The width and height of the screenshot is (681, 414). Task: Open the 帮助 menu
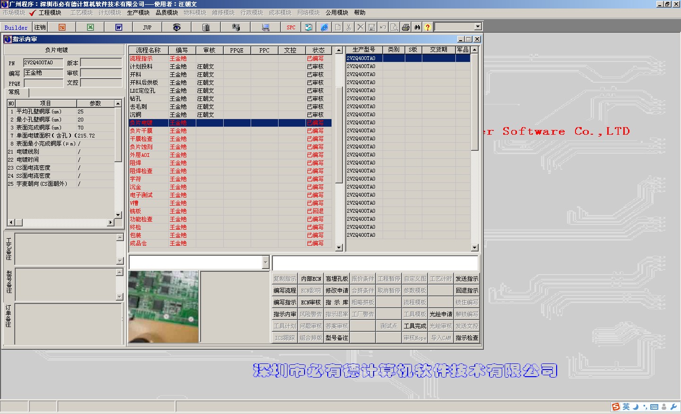tap(359, 13)
